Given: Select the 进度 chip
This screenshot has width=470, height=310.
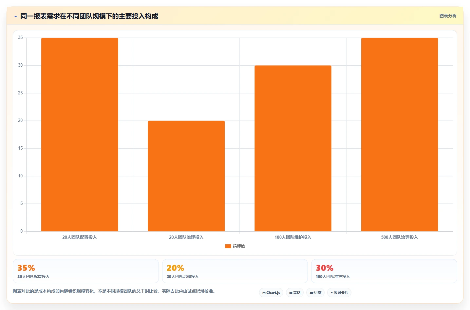Looking at the screenshot, I should [x=315, y=293].
